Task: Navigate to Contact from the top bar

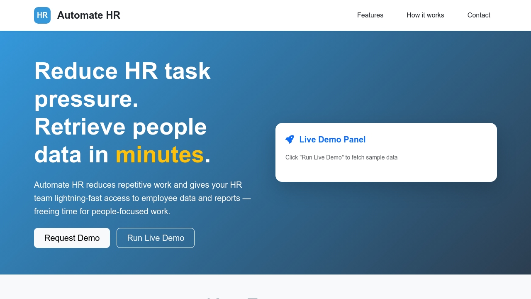Action: 479,15
